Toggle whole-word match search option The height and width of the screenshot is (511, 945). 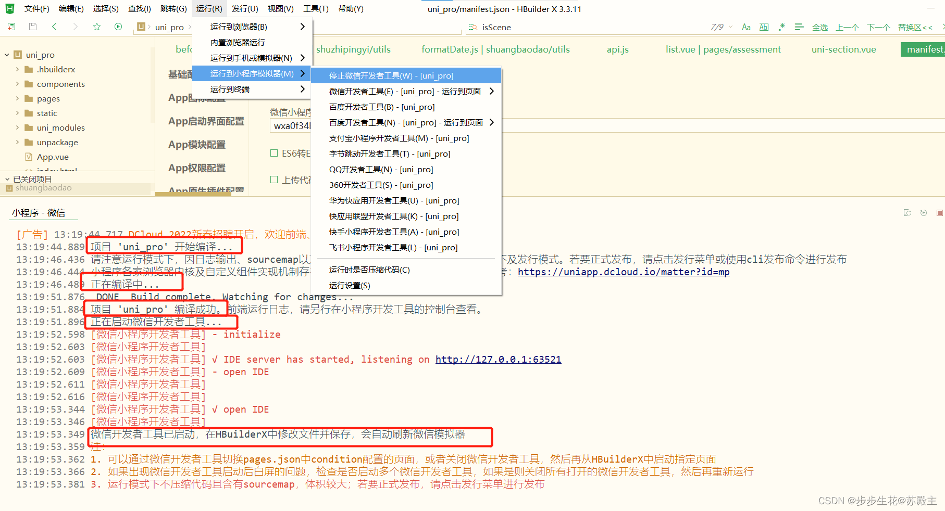click(x=764, y=27)
